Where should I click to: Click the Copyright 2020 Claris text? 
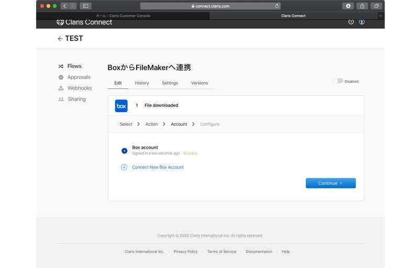click(210, 236)
